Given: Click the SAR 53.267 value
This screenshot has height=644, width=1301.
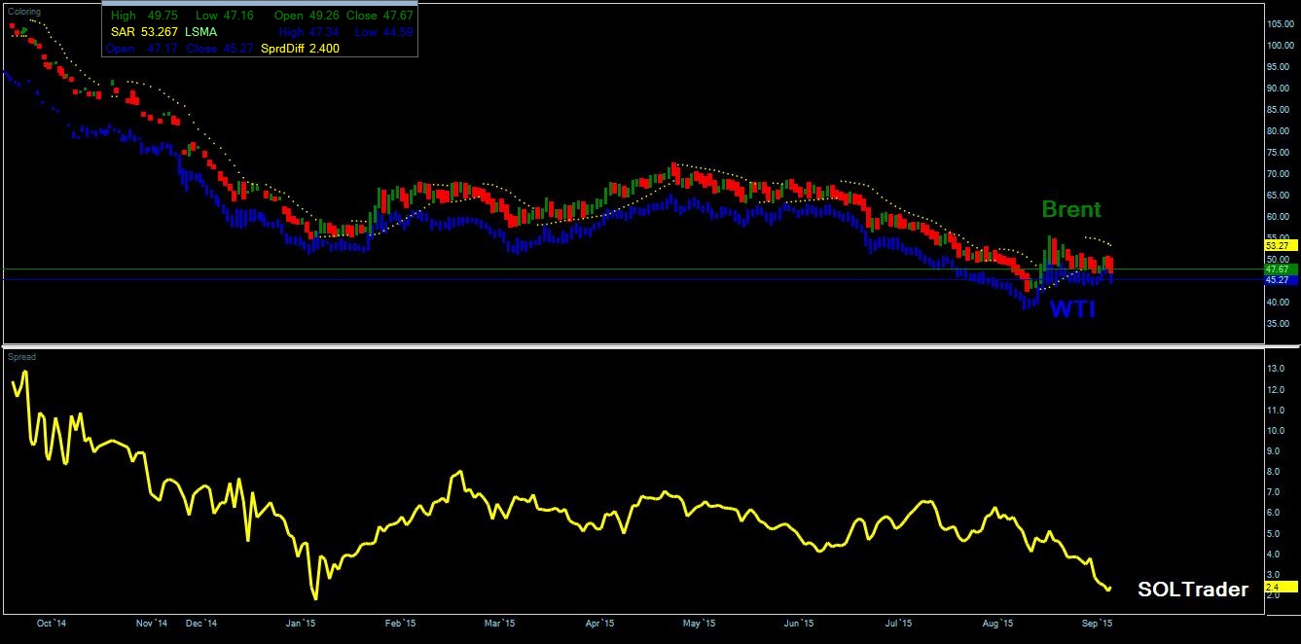Looking at the screenshot, I should coord(143,32).
